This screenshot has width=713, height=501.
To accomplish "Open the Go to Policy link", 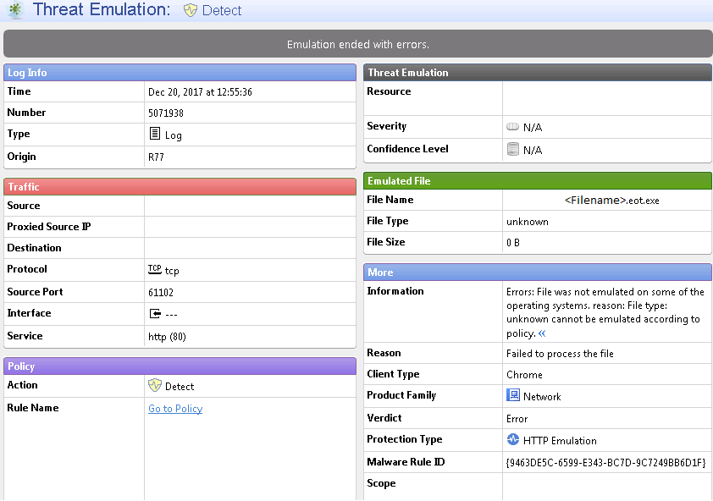I will [x=174, y=408].
